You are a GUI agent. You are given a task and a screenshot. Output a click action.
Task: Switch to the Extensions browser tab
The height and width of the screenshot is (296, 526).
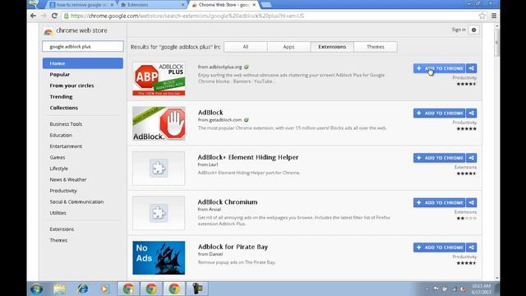coord(153,5)
